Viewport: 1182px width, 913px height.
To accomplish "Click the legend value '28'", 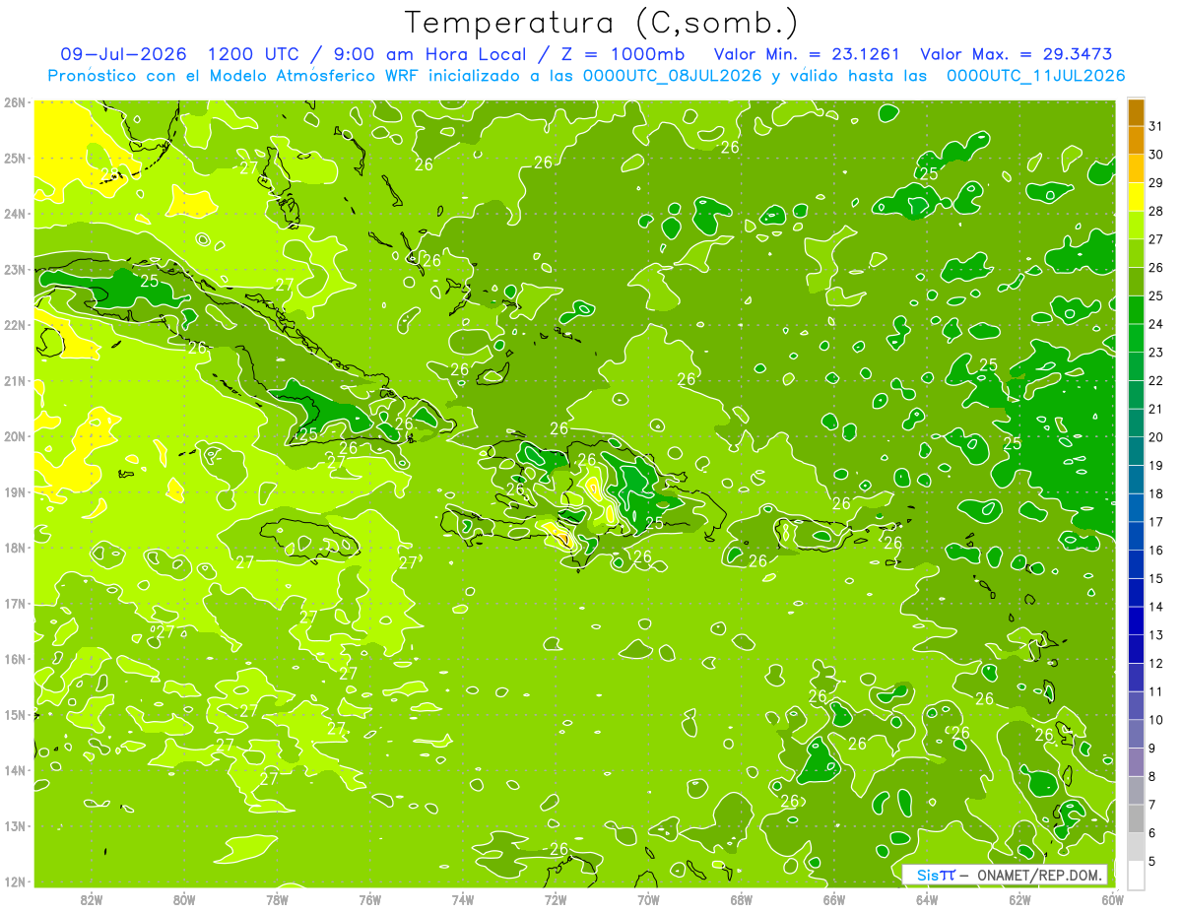I will coord(1156,212).
